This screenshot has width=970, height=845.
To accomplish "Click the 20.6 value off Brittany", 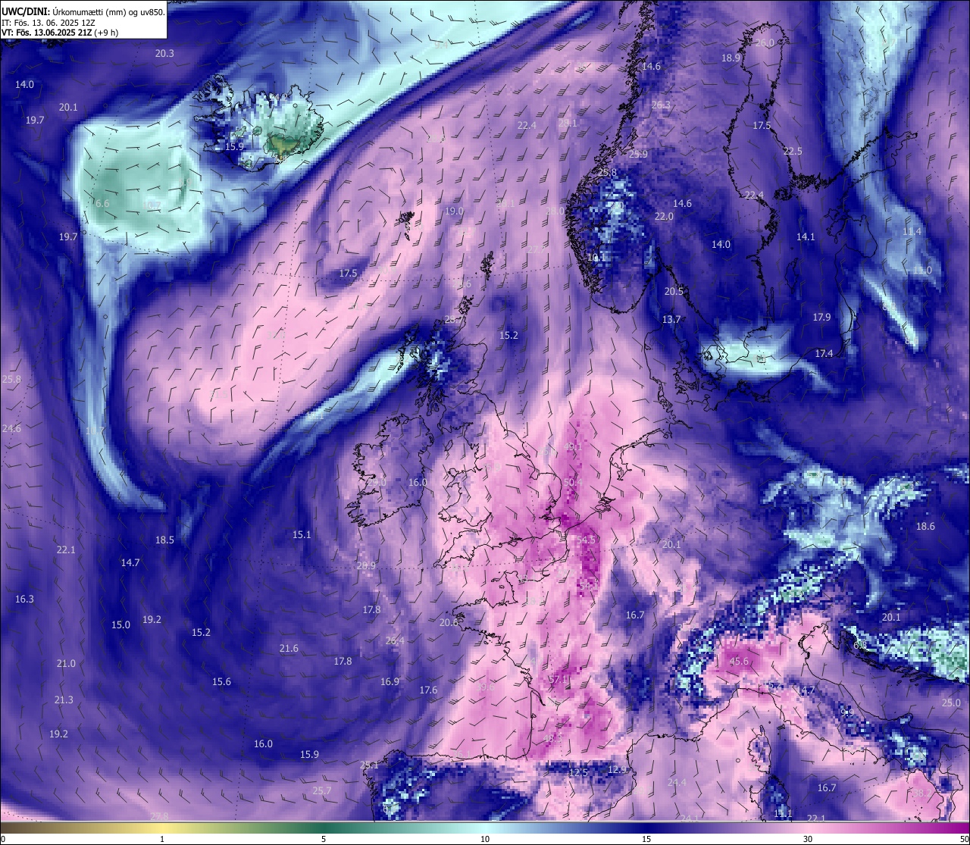I will pos(449,623).
